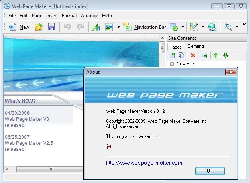Screen dimensions: 250x183
Task: Open the Help menu
Action: pos(107,16)
